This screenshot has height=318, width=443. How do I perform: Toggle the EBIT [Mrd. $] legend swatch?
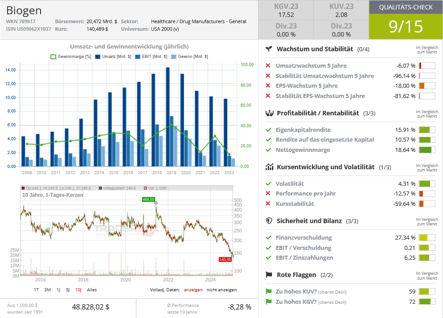tap(138, 57)
